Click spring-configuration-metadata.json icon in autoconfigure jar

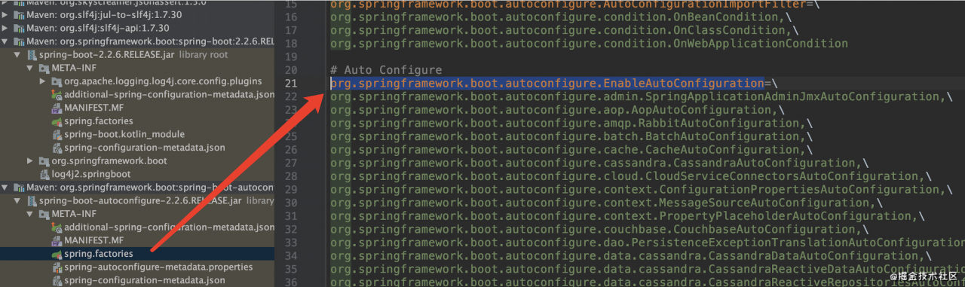point(57,280)
